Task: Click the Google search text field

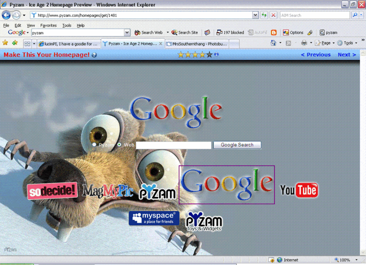Action: point(173,145)
